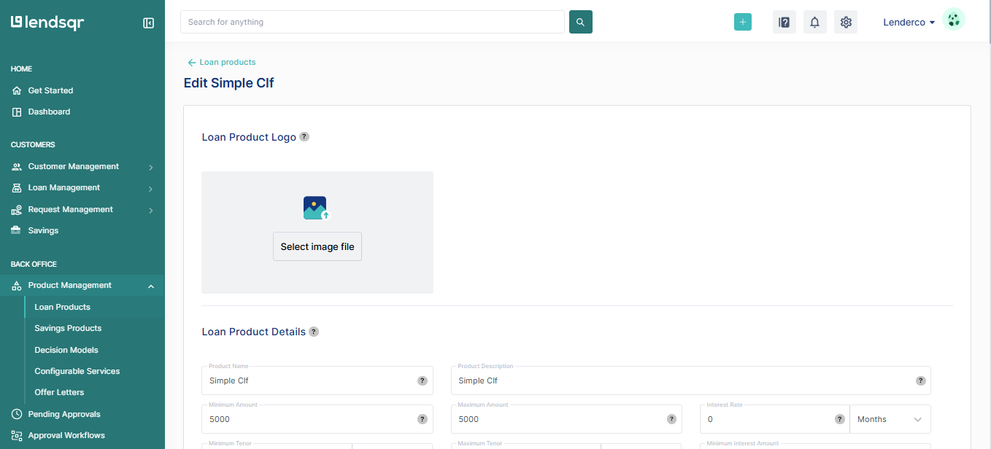Open the Lenderco account dropdown
This screenshot has width=991, height=449.
pos(909,23)
